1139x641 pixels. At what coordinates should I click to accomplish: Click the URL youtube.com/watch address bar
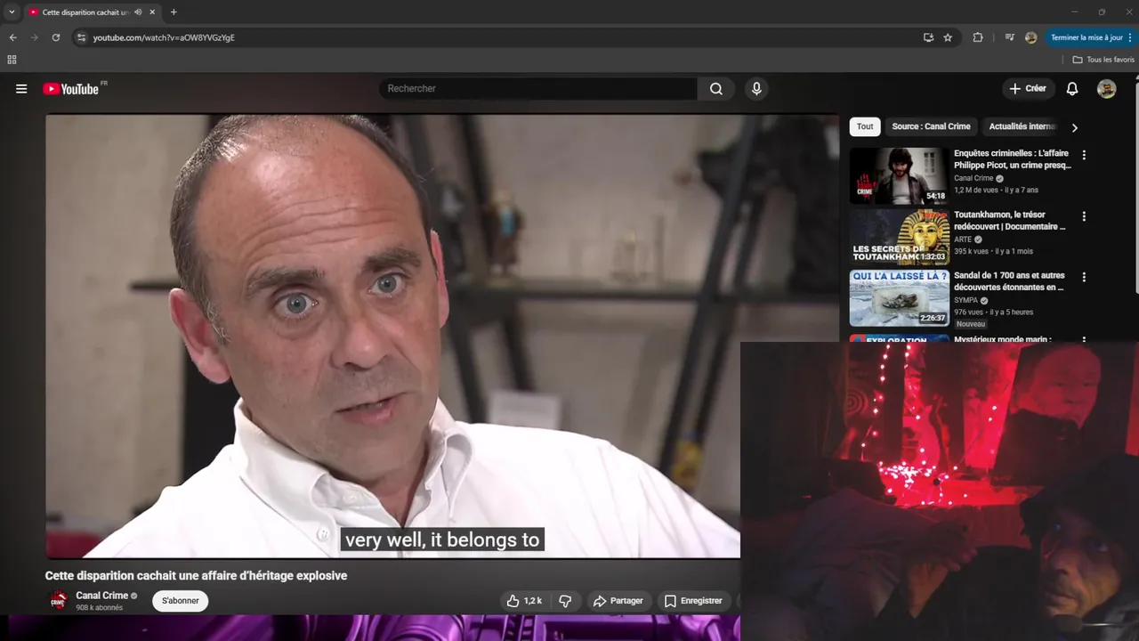164,37
